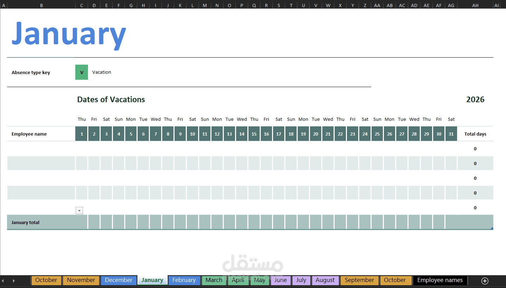
Task: Select the May sheet tab
Action: (x=260, y=280)
